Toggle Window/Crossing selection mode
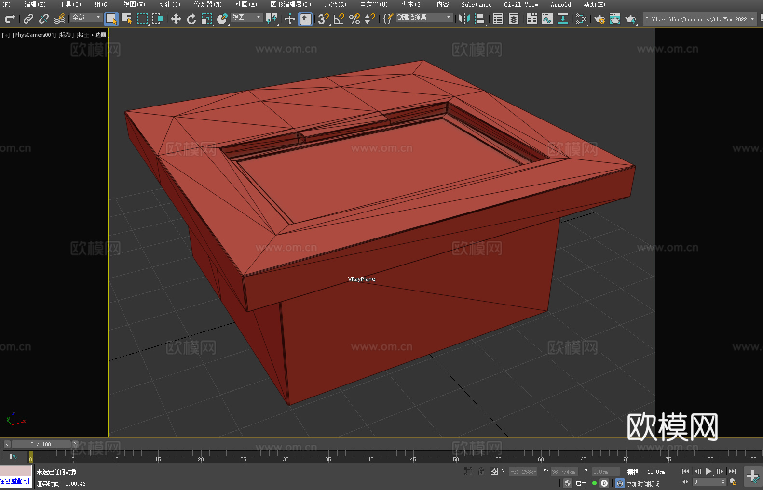Viewport: 763px width, 490px height. click(x=158, y=19)
